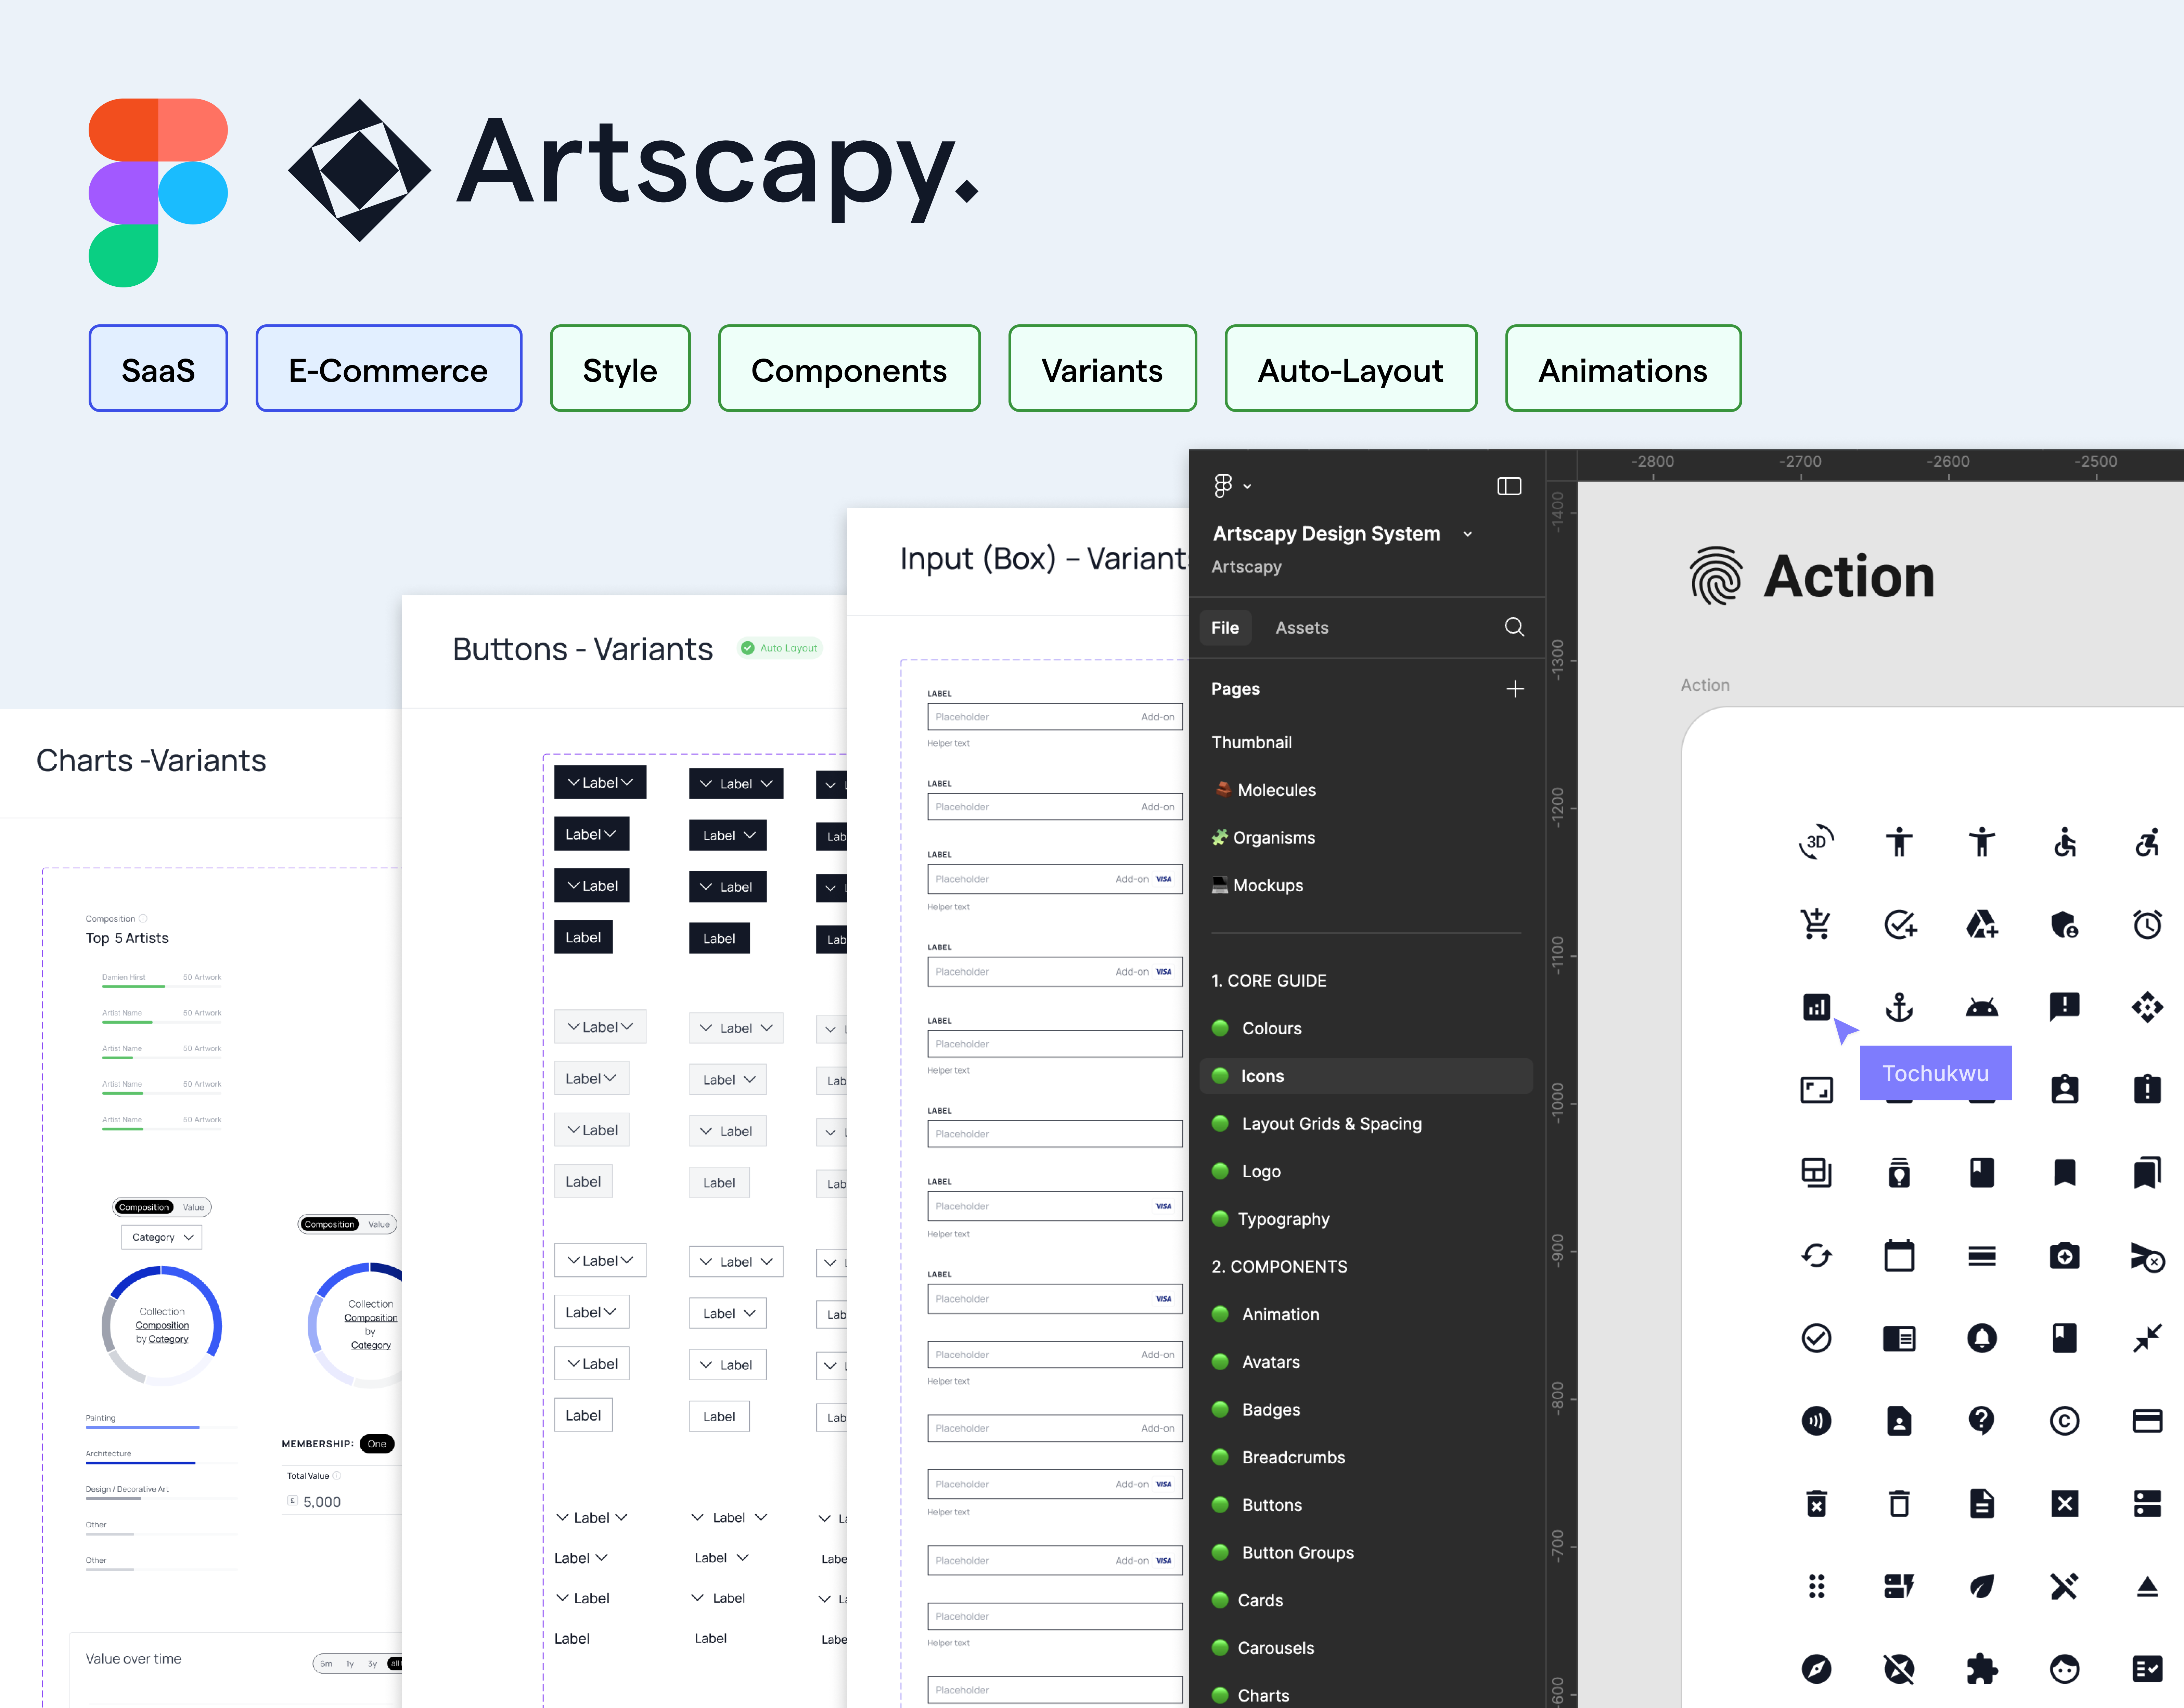Viewport: 2184px width, 1708px height.
Task: Switch to the File tab
Action: pos(1225,627)
